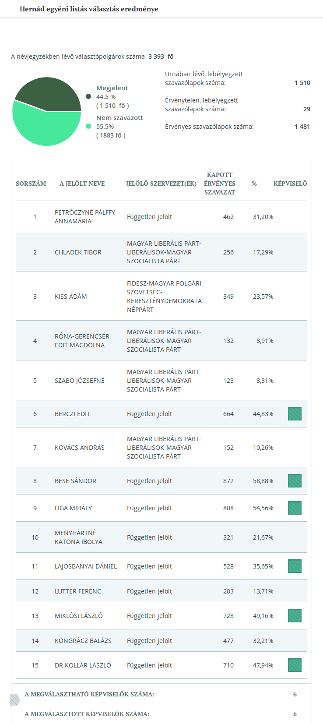Click the Jelölő szervezet(ek) column header
323x724 pixels.
coord(161,184)
